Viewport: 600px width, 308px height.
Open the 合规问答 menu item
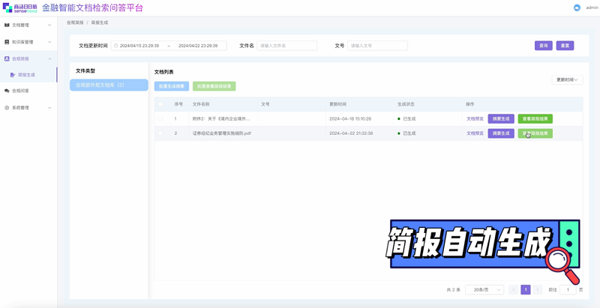21,91
